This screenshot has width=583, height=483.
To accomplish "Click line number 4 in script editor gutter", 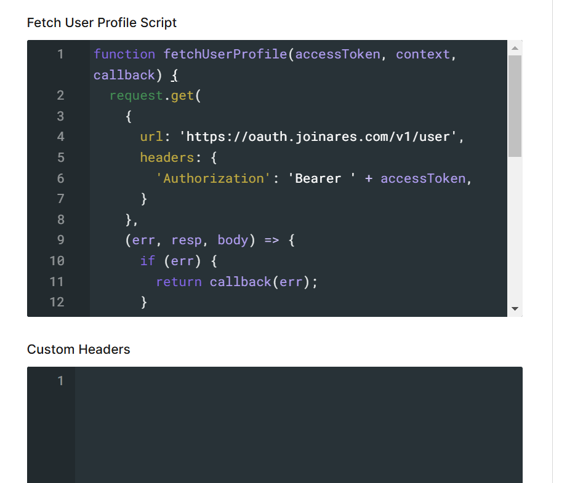I will (x=60, y=137).
